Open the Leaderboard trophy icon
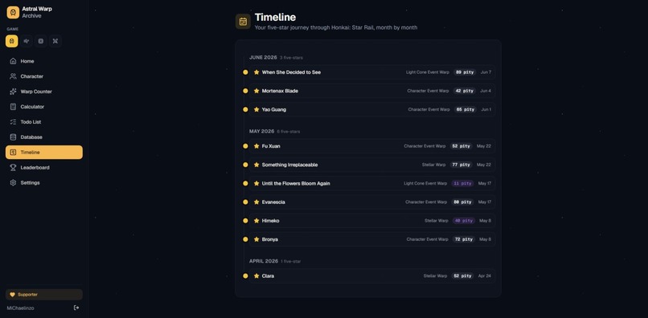 [x=13, y=167]
